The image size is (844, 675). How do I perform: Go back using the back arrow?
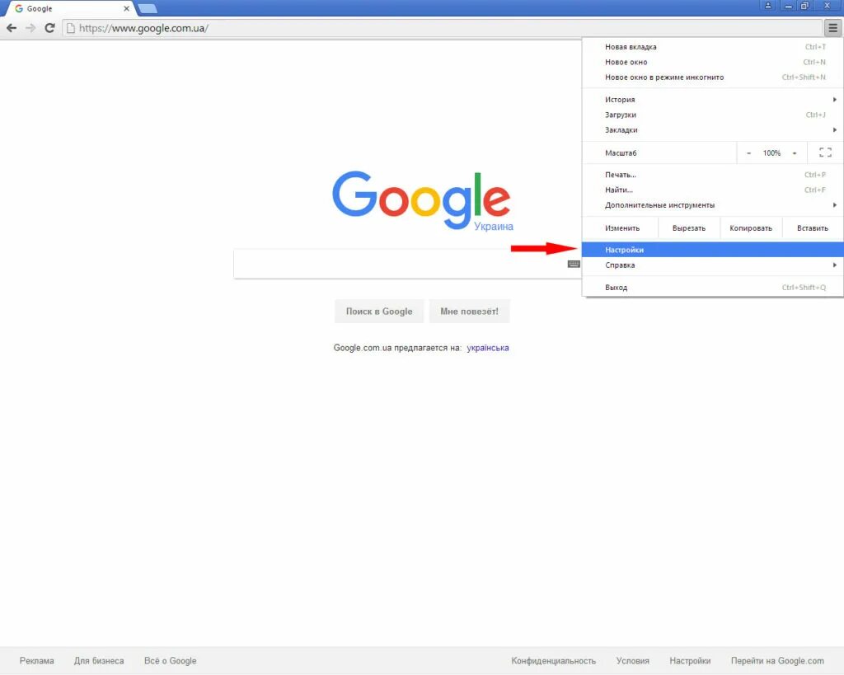[12, 28]
